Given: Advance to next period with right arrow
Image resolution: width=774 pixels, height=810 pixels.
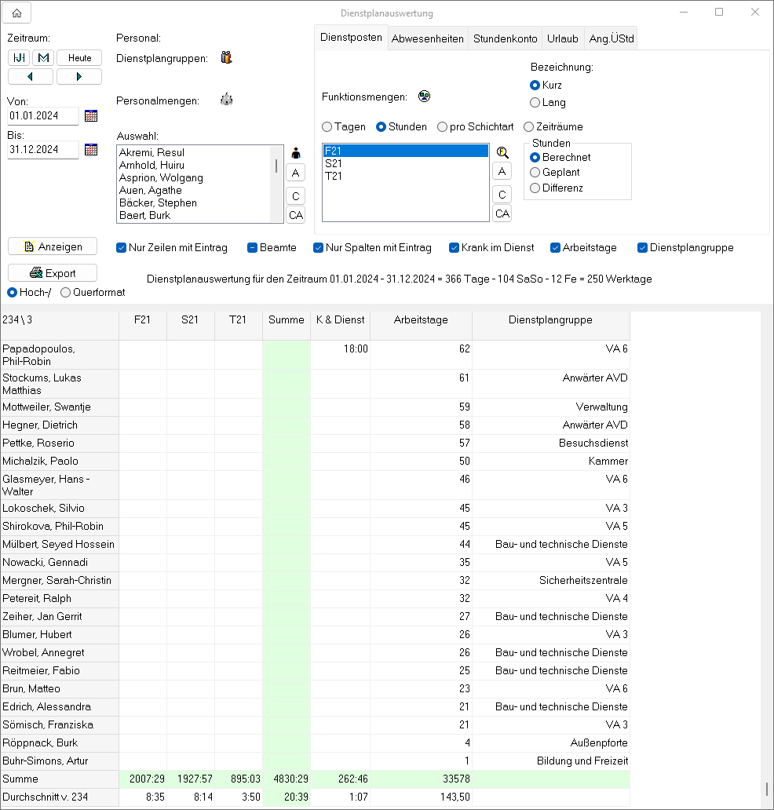Looking at the screenshot, I should tap(79, 76).
